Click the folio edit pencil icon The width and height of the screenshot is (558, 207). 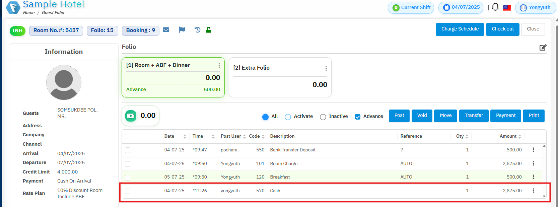tap(543, 47)
